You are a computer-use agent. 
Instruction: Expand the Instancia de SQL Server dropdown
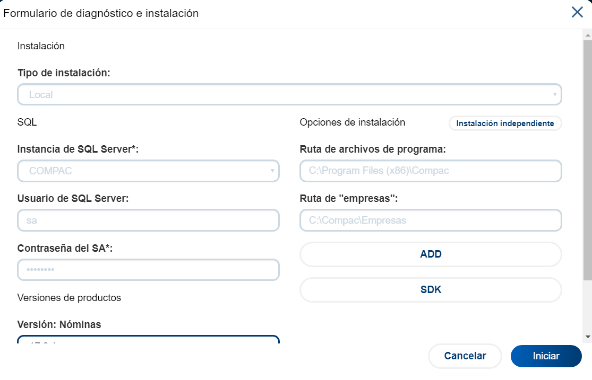click(x=143, y=171)
